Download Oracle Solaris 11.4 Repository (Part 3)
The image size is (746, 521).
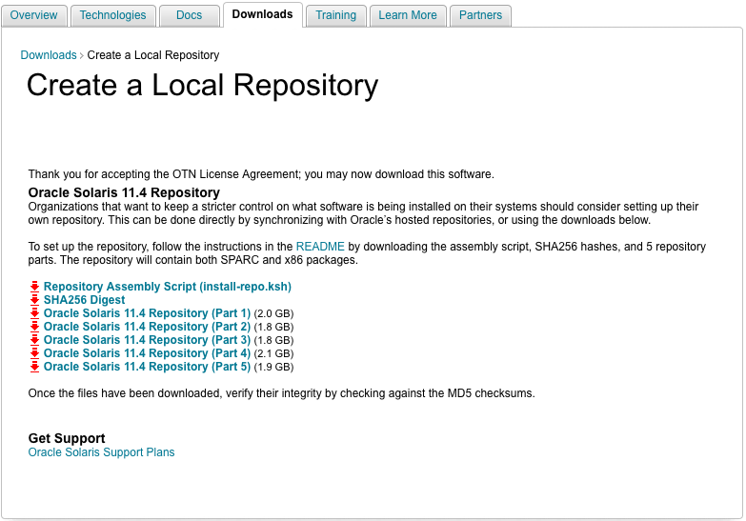point(147,340)
